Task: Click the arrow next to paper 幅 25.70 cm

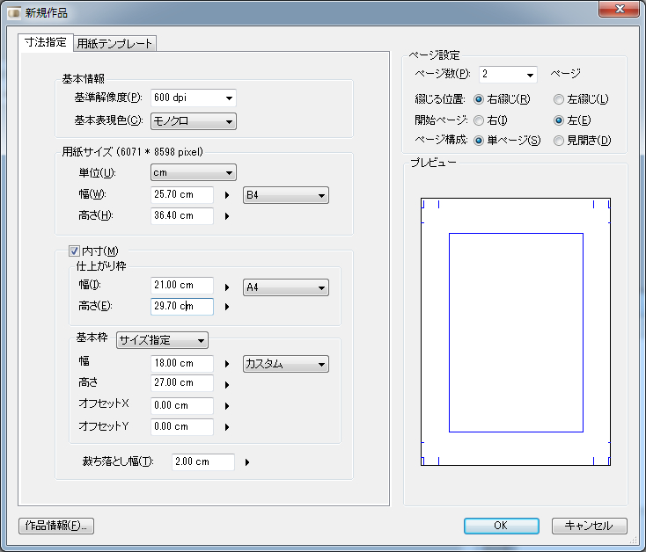Action: click(227, 195)
